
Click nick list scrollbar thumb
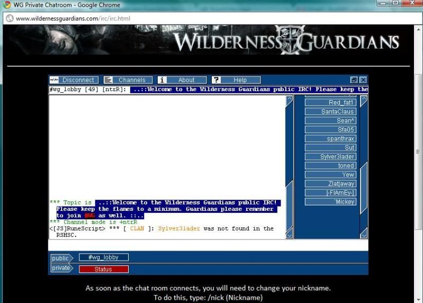point(364,188)
